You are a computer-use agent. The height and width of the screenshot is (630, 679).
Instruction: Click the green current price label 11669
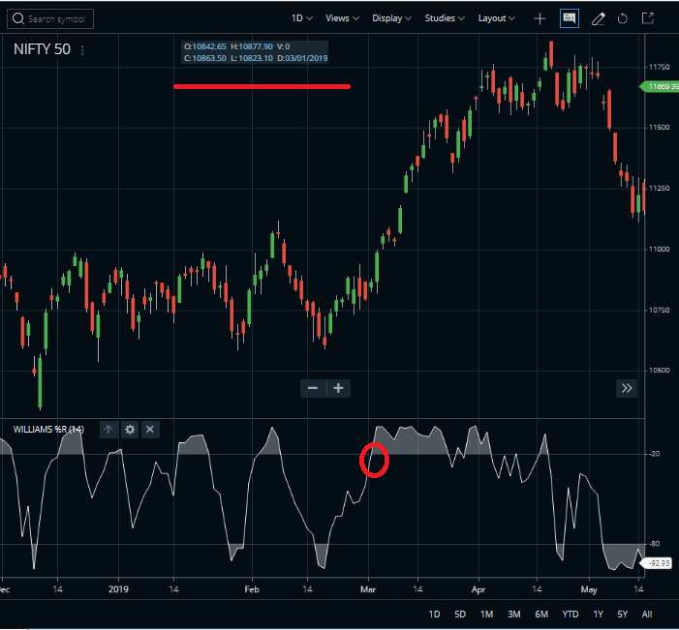(660, 86)
